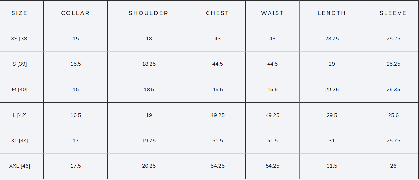Select the CHEST column header
The width and height of the screenshot is (419, 180).
coord(217,13)
